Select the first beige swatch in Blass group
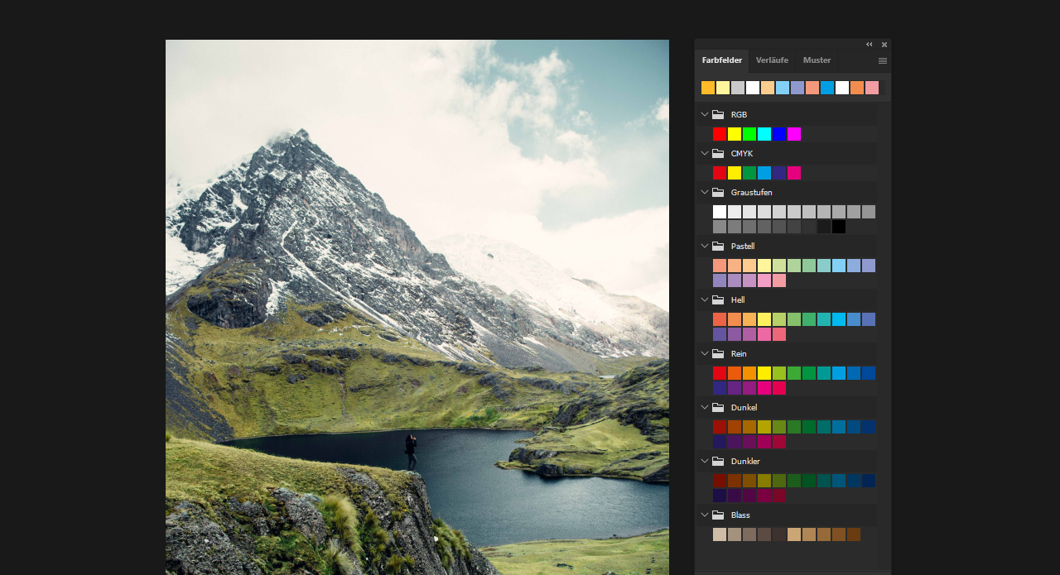 [720, 534]
